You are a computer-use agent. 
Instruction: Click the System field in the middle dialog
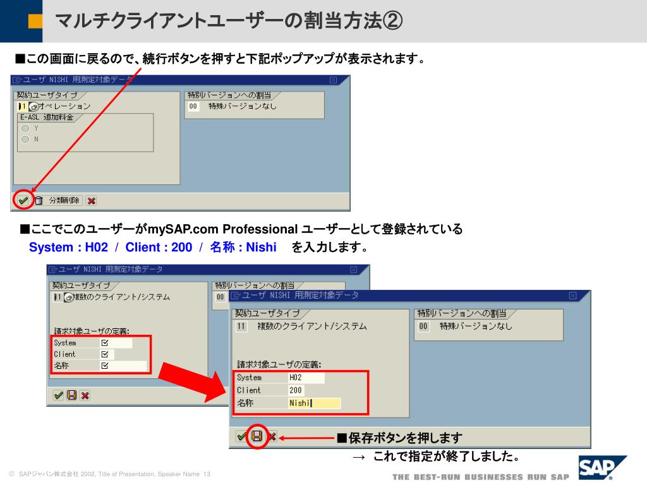pos(116,343)
